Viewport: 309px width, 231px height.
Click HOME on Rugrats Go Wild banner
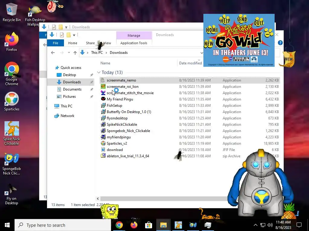(x=212, y=30)
